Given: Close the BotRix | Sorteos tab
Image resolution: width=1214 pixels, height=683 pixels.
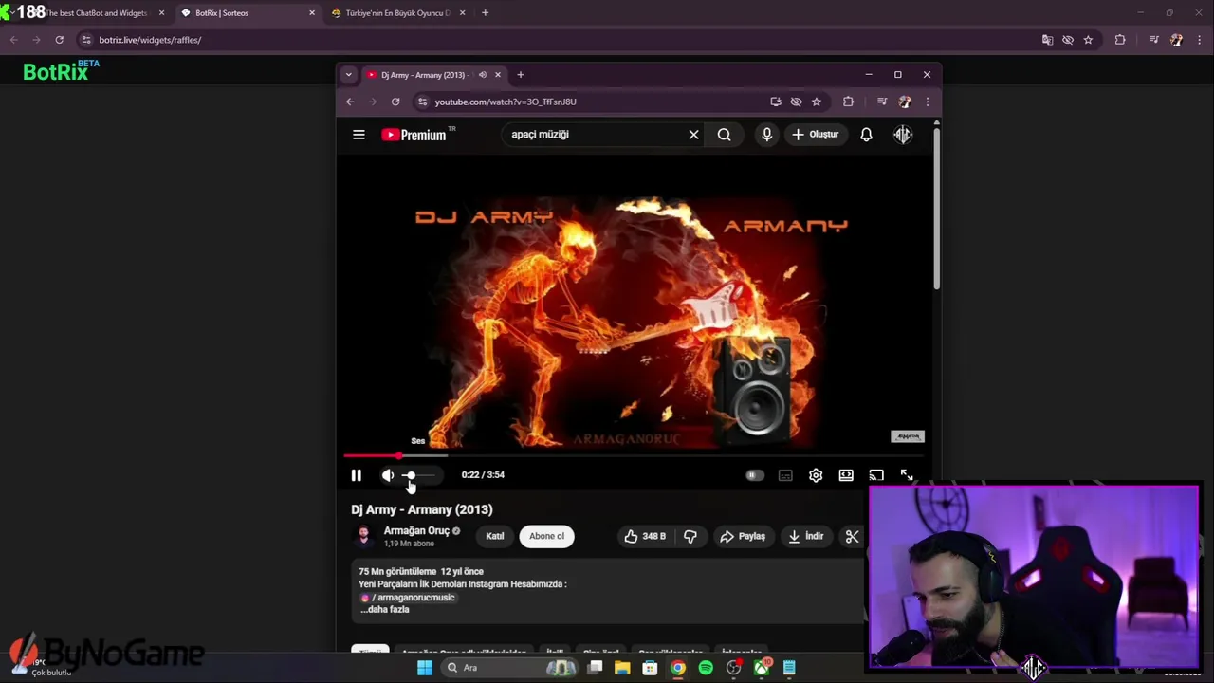Looking at the screenshot, I should pyautogui.click(x=311, y=13).
